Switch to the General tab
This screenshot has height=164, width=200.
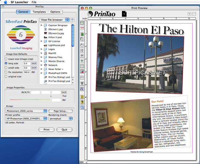point(23,12)
